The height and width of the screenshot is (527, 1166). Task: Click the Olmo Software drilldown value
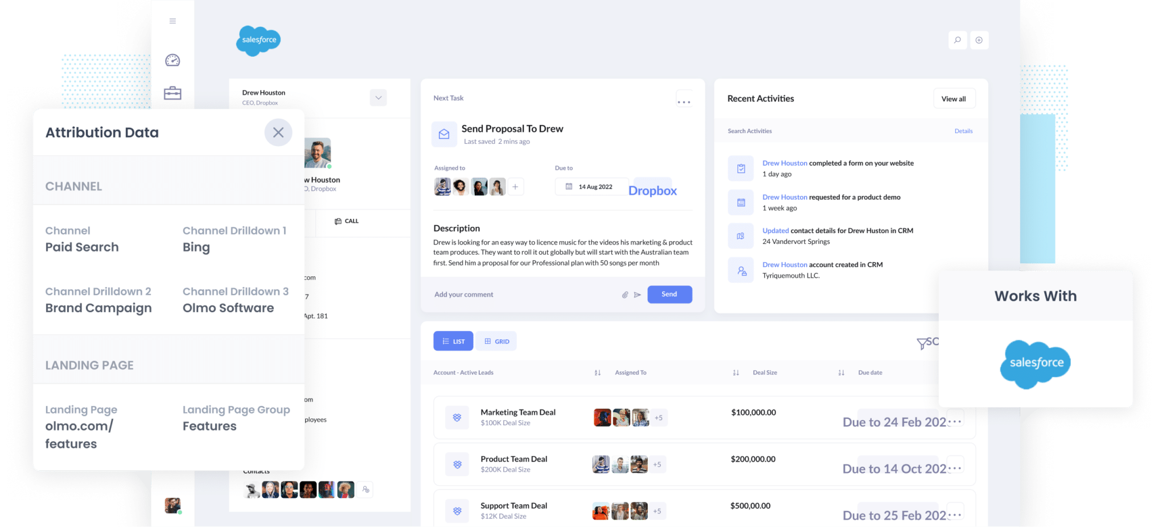point(228,308)
